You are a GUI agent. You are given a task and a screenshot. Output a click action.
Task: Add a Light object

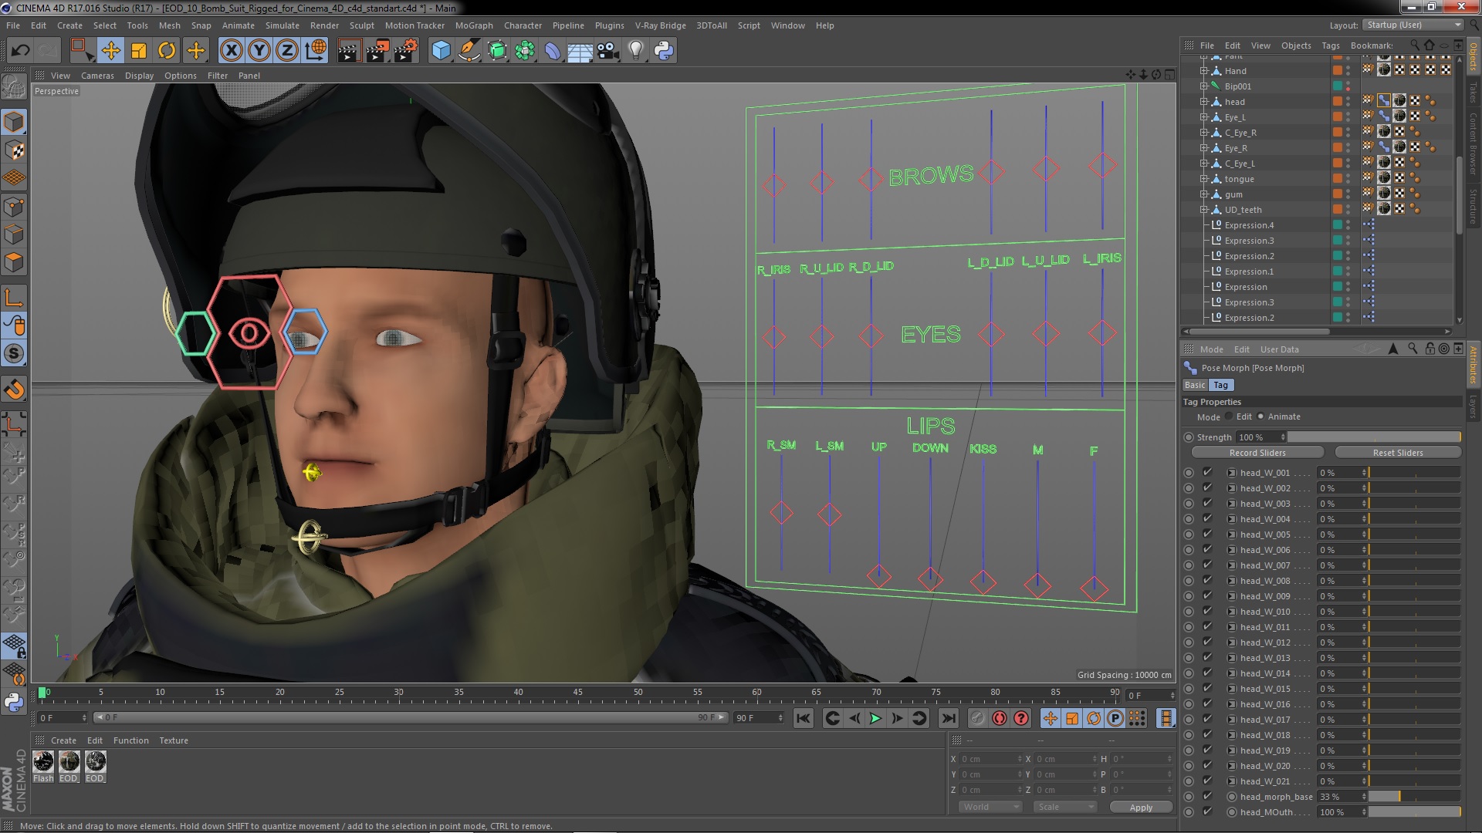636,51
